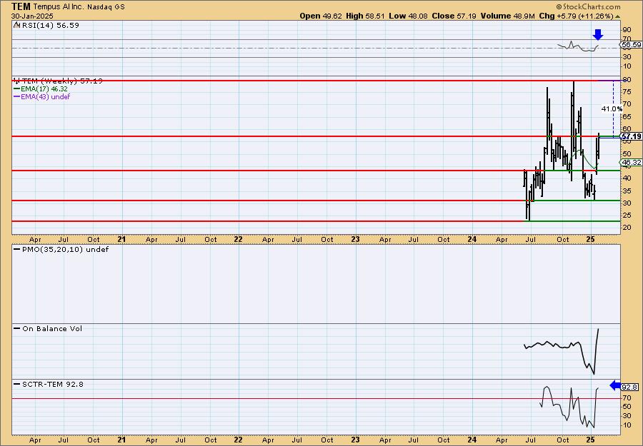Click the Close 57.19 header value
This screenshot has height=446, width=643.
coord(454,16)
